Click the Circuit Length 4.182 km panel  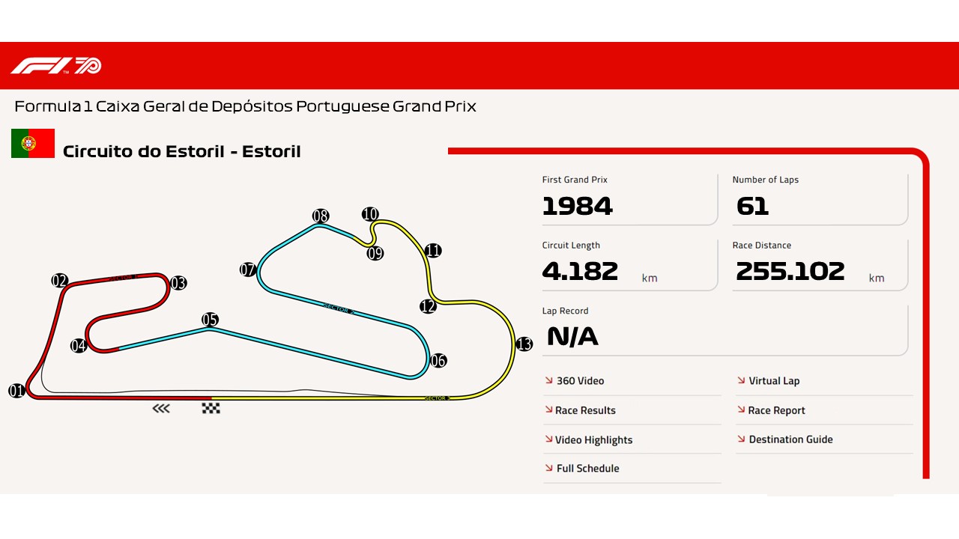click(x=628, y=265)
